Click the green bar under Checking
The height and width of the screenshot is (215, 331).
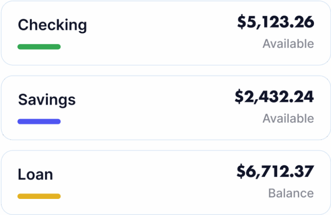tap(39, 47)
